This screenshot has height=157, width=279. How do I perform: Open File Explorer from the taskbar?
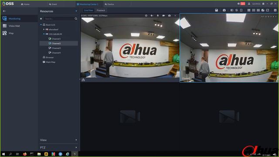[39, 154]
